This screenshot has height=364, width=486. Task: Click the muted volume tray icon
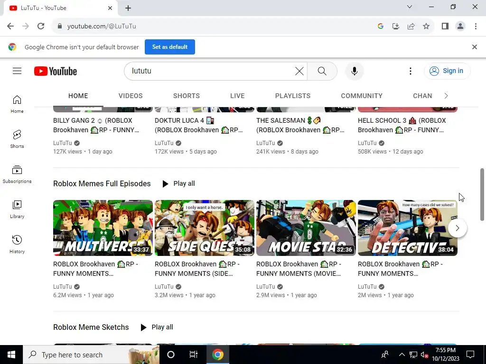[425, 355]
